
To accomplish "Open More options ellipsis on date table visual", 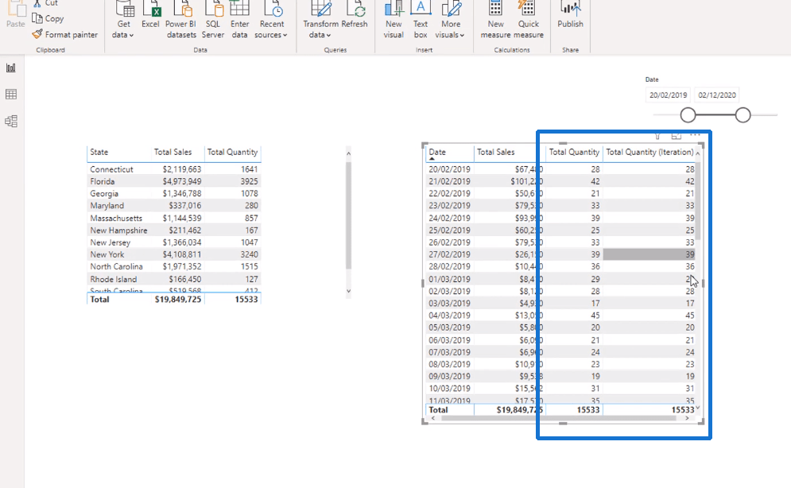I will pos(695,135).
